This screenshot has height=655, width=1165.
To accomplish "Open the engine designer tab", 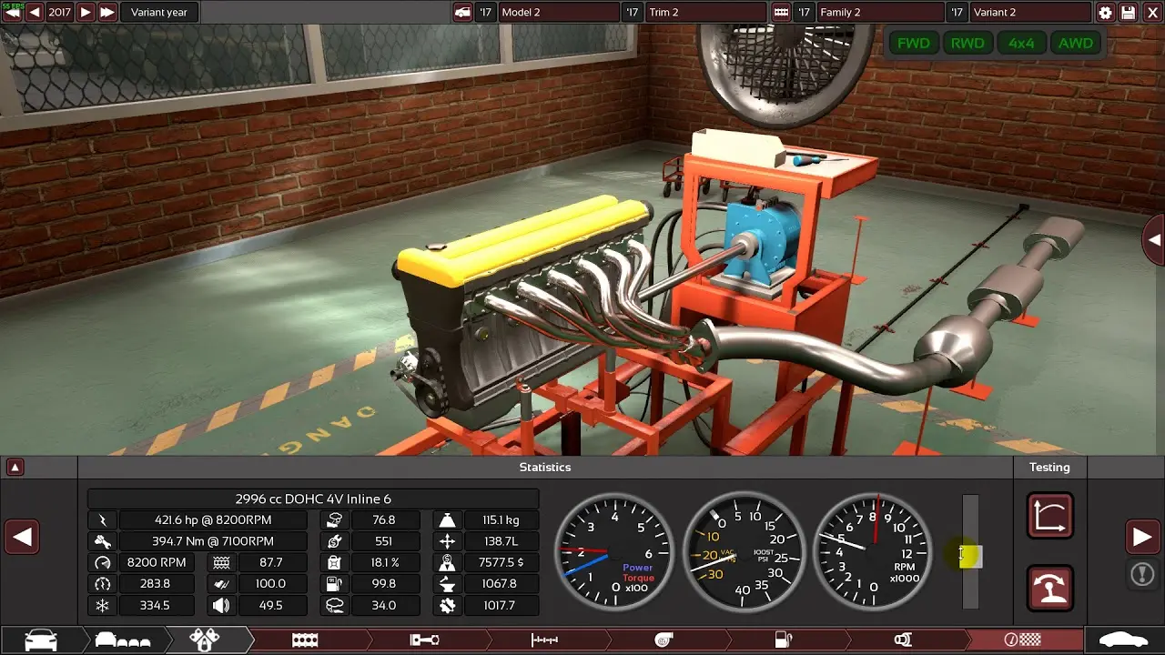I will coord(205,640).
